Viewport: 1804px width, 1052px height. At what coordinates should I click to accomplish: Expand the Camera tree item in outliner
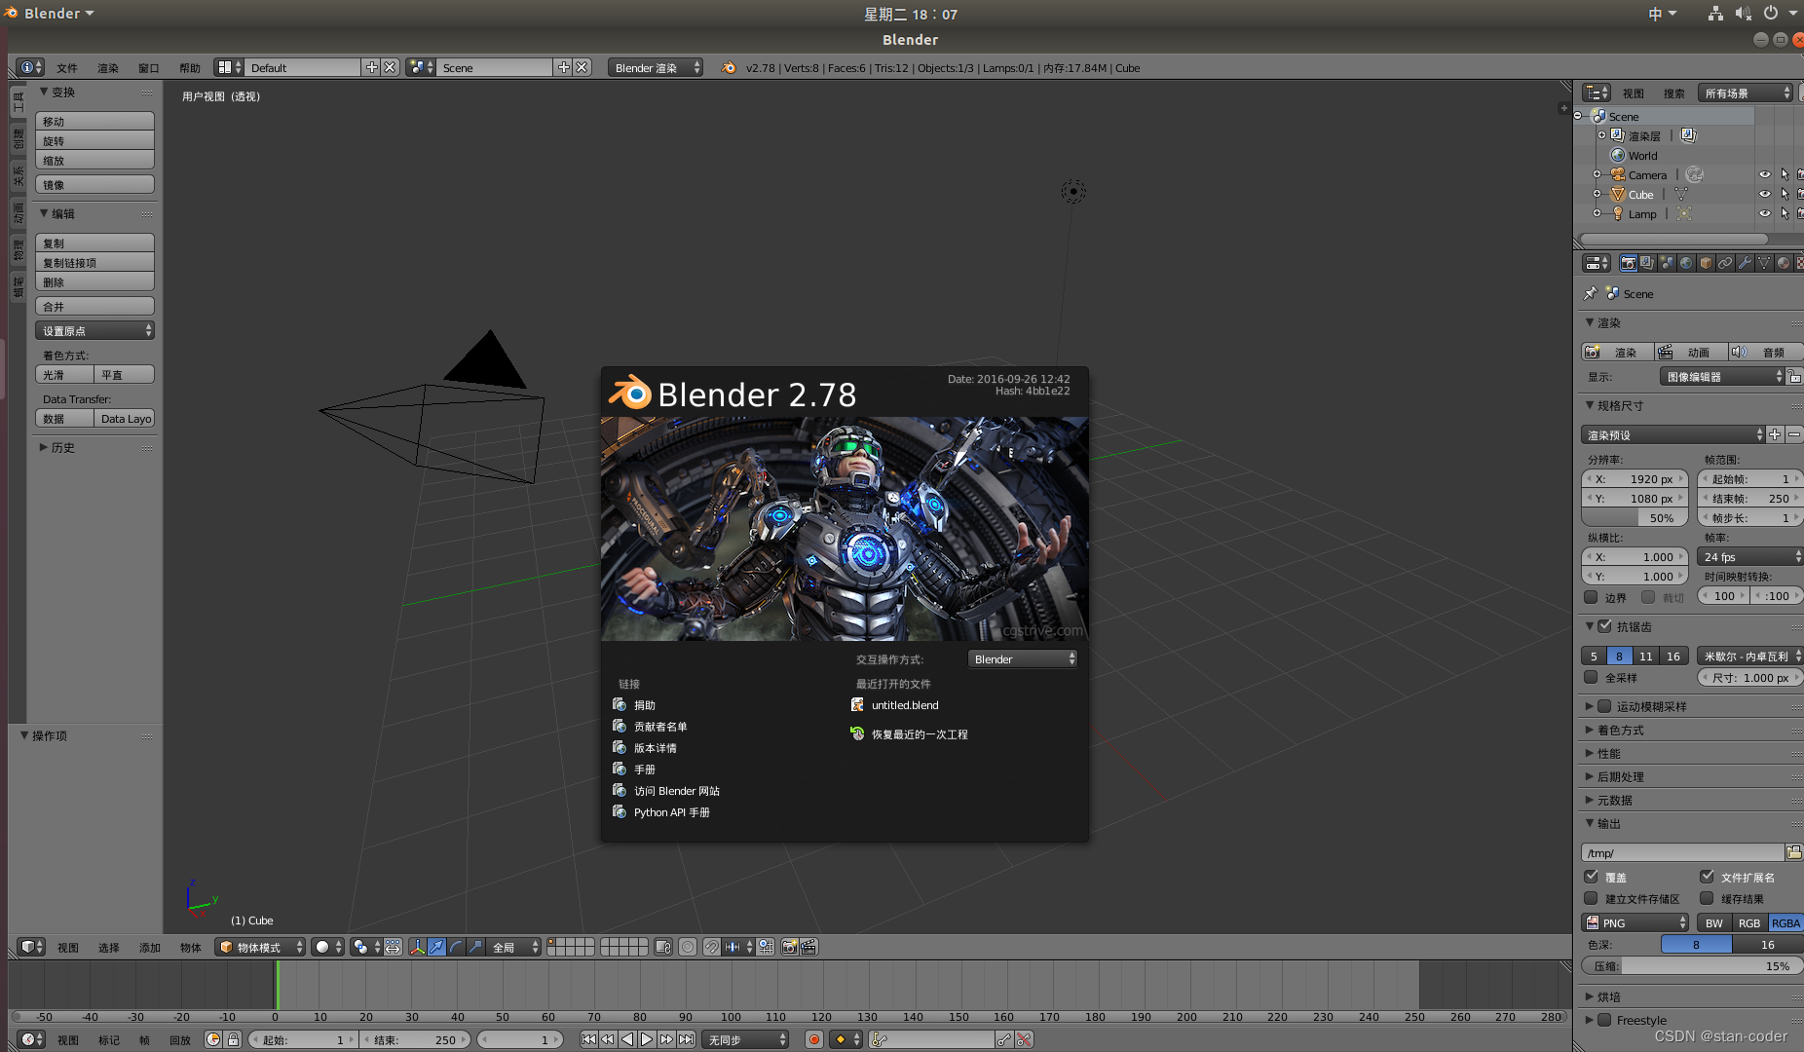pos(1597,174)
